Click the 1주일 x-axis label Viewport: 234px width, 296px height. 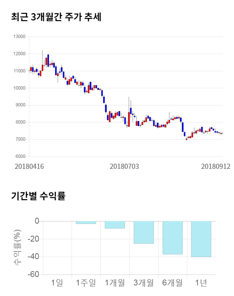tap(86, 282)
